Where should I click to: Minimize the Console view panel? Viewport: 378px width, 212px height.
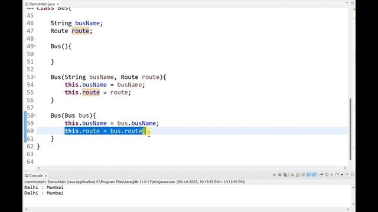click(x=347, y=174)
